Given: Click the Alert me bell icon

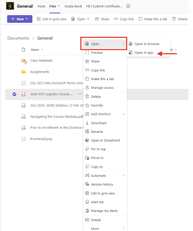Looking at the screenshot, I should click(87, 202).
